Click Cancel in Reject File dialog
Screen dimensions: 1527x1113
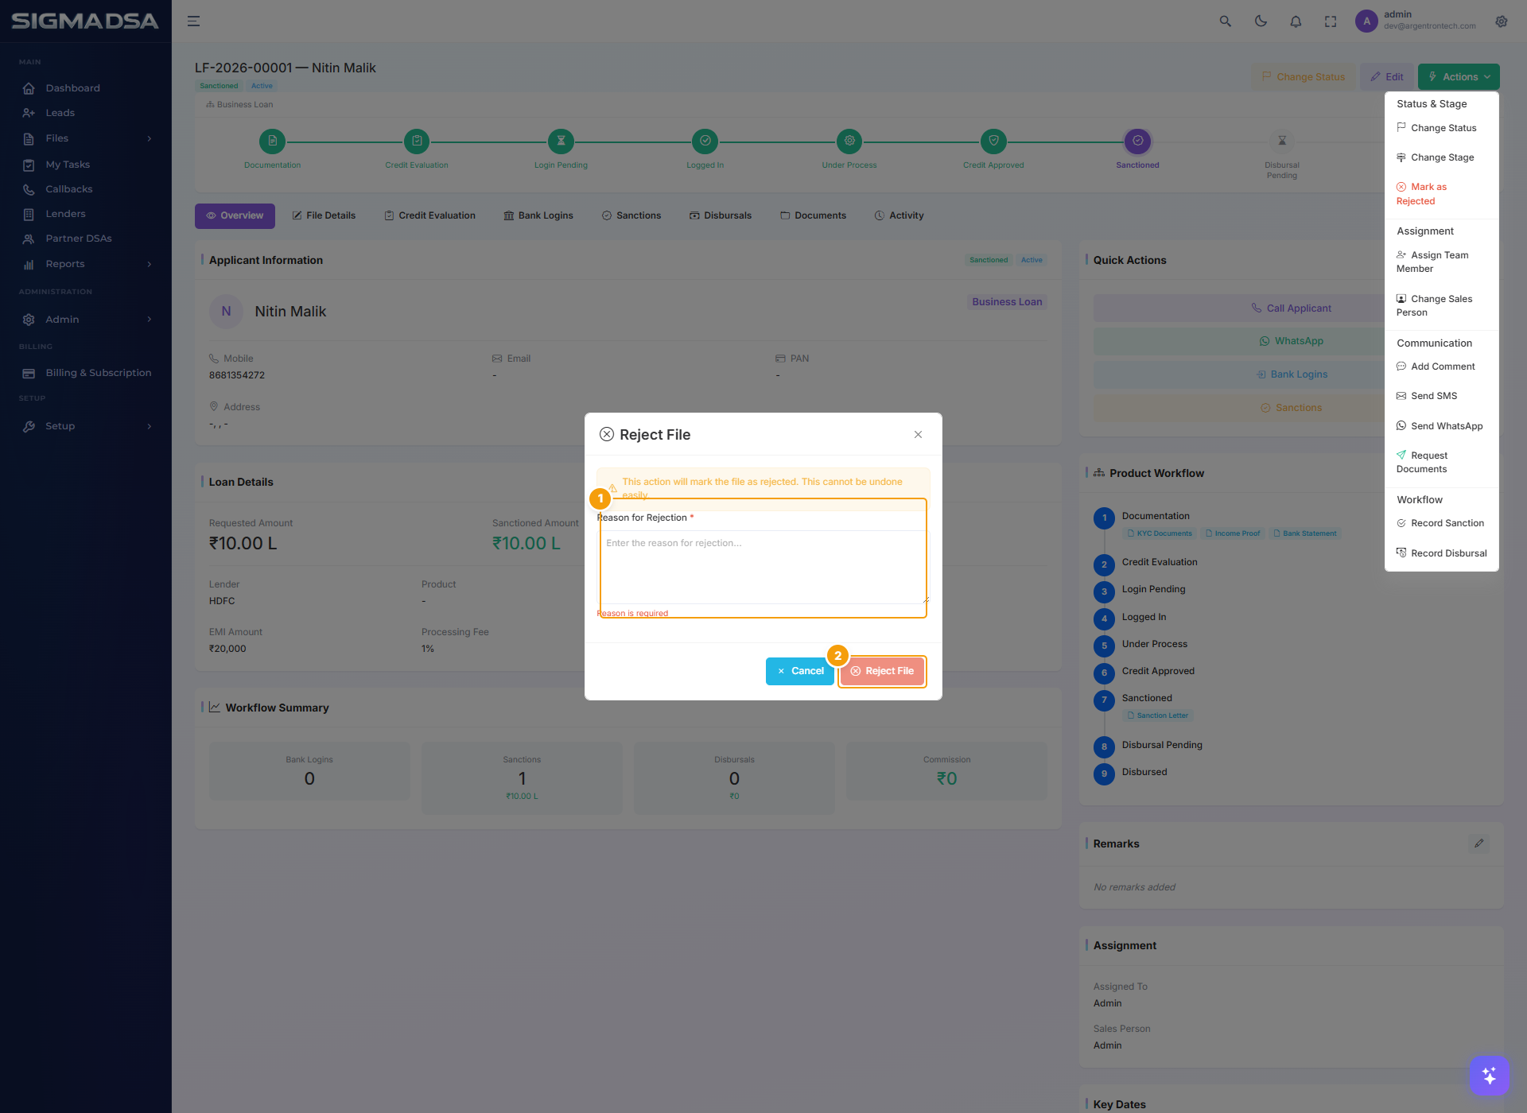800,671
